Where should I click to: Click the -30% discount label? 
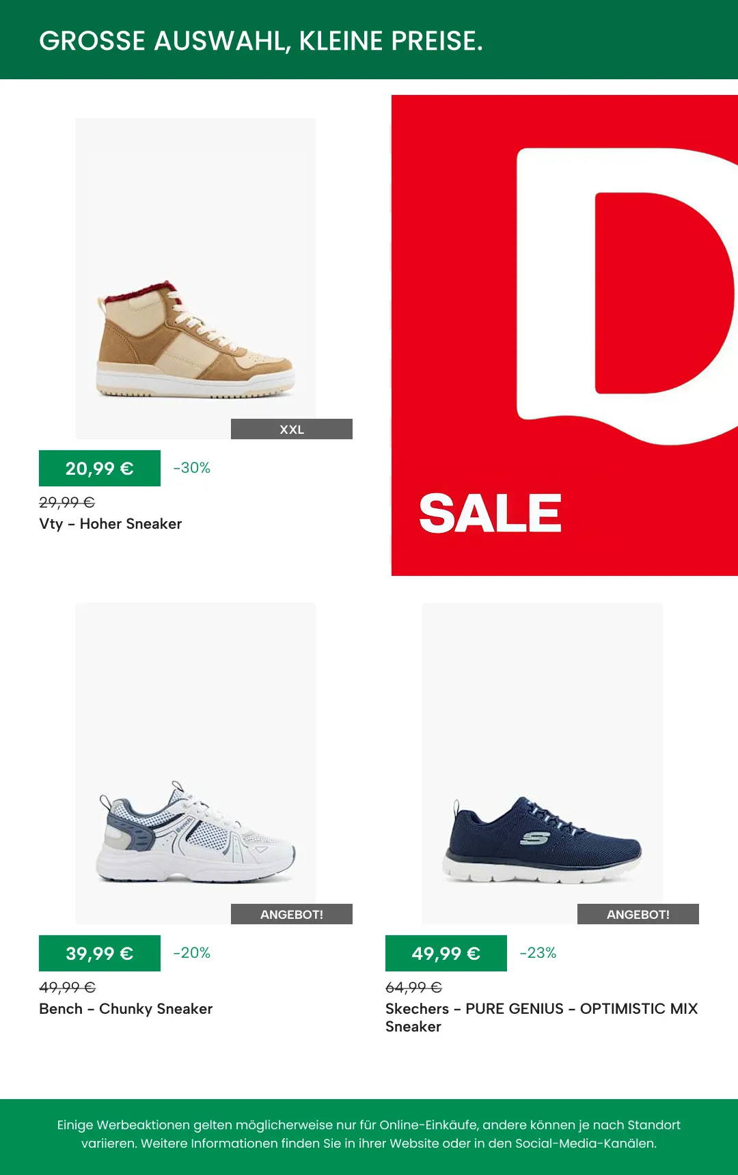pos(192,468)
